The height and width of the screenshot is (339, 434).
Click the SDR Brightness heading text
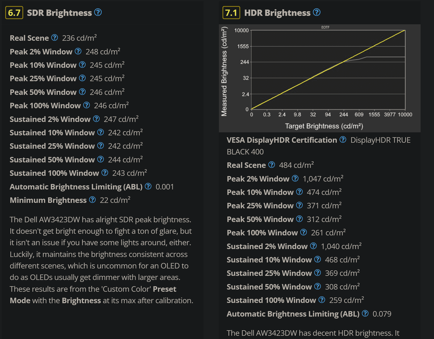(x=59, y=13)
